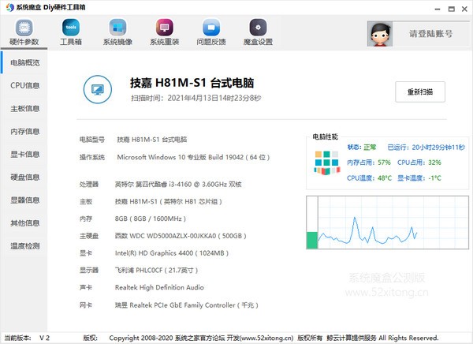Select 显器信息 in the sidebar
The width and height of the screenshot is (473, 344).
25,200
